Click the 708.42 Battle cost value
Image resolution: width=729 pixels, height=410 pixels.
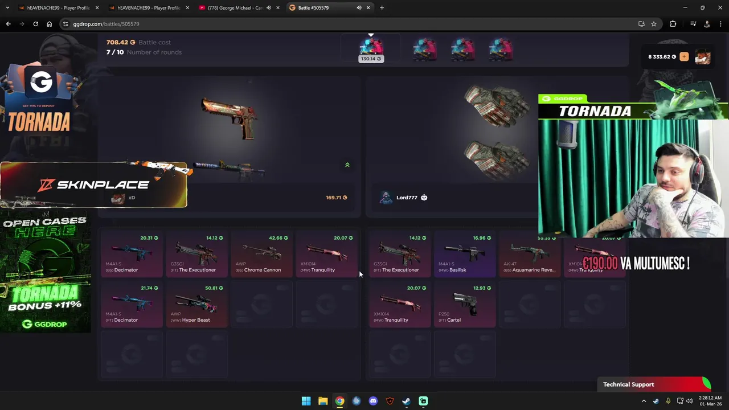[121, 42]
